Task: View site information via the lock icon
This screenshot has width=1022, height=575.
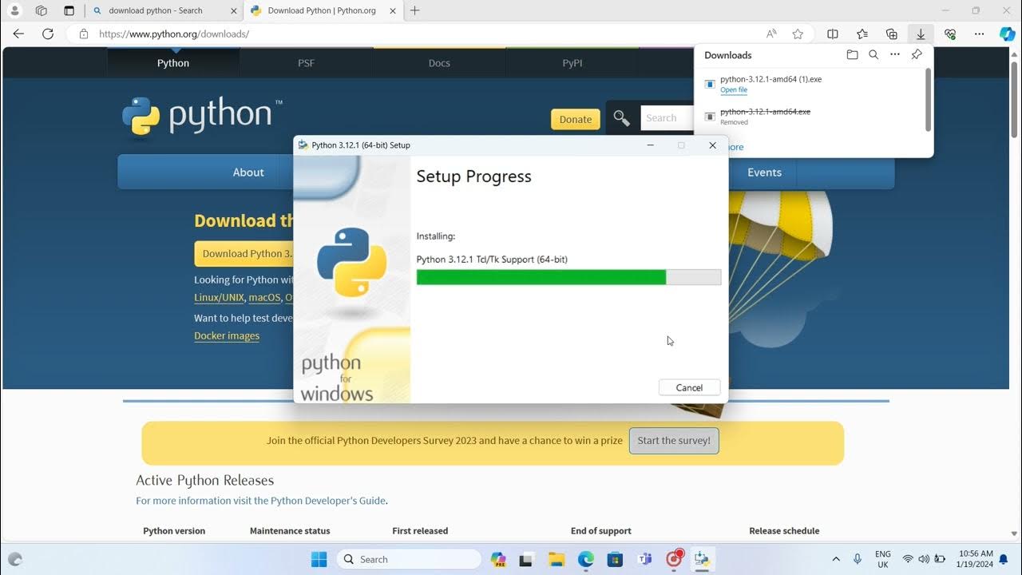Action: point(83,34)
